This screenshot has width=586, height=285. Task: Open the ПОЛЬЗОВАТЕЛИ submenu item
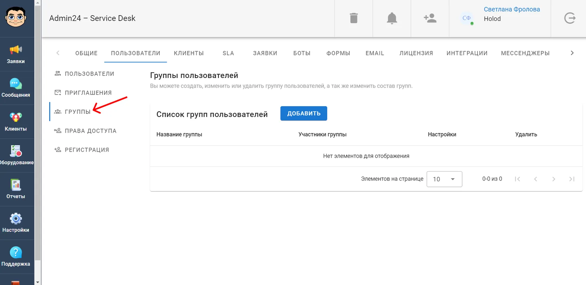tap(84, 74)
